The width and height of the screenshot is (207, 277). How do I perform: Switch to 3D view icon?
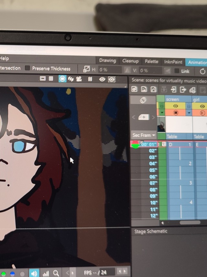(x=71, y=79)
